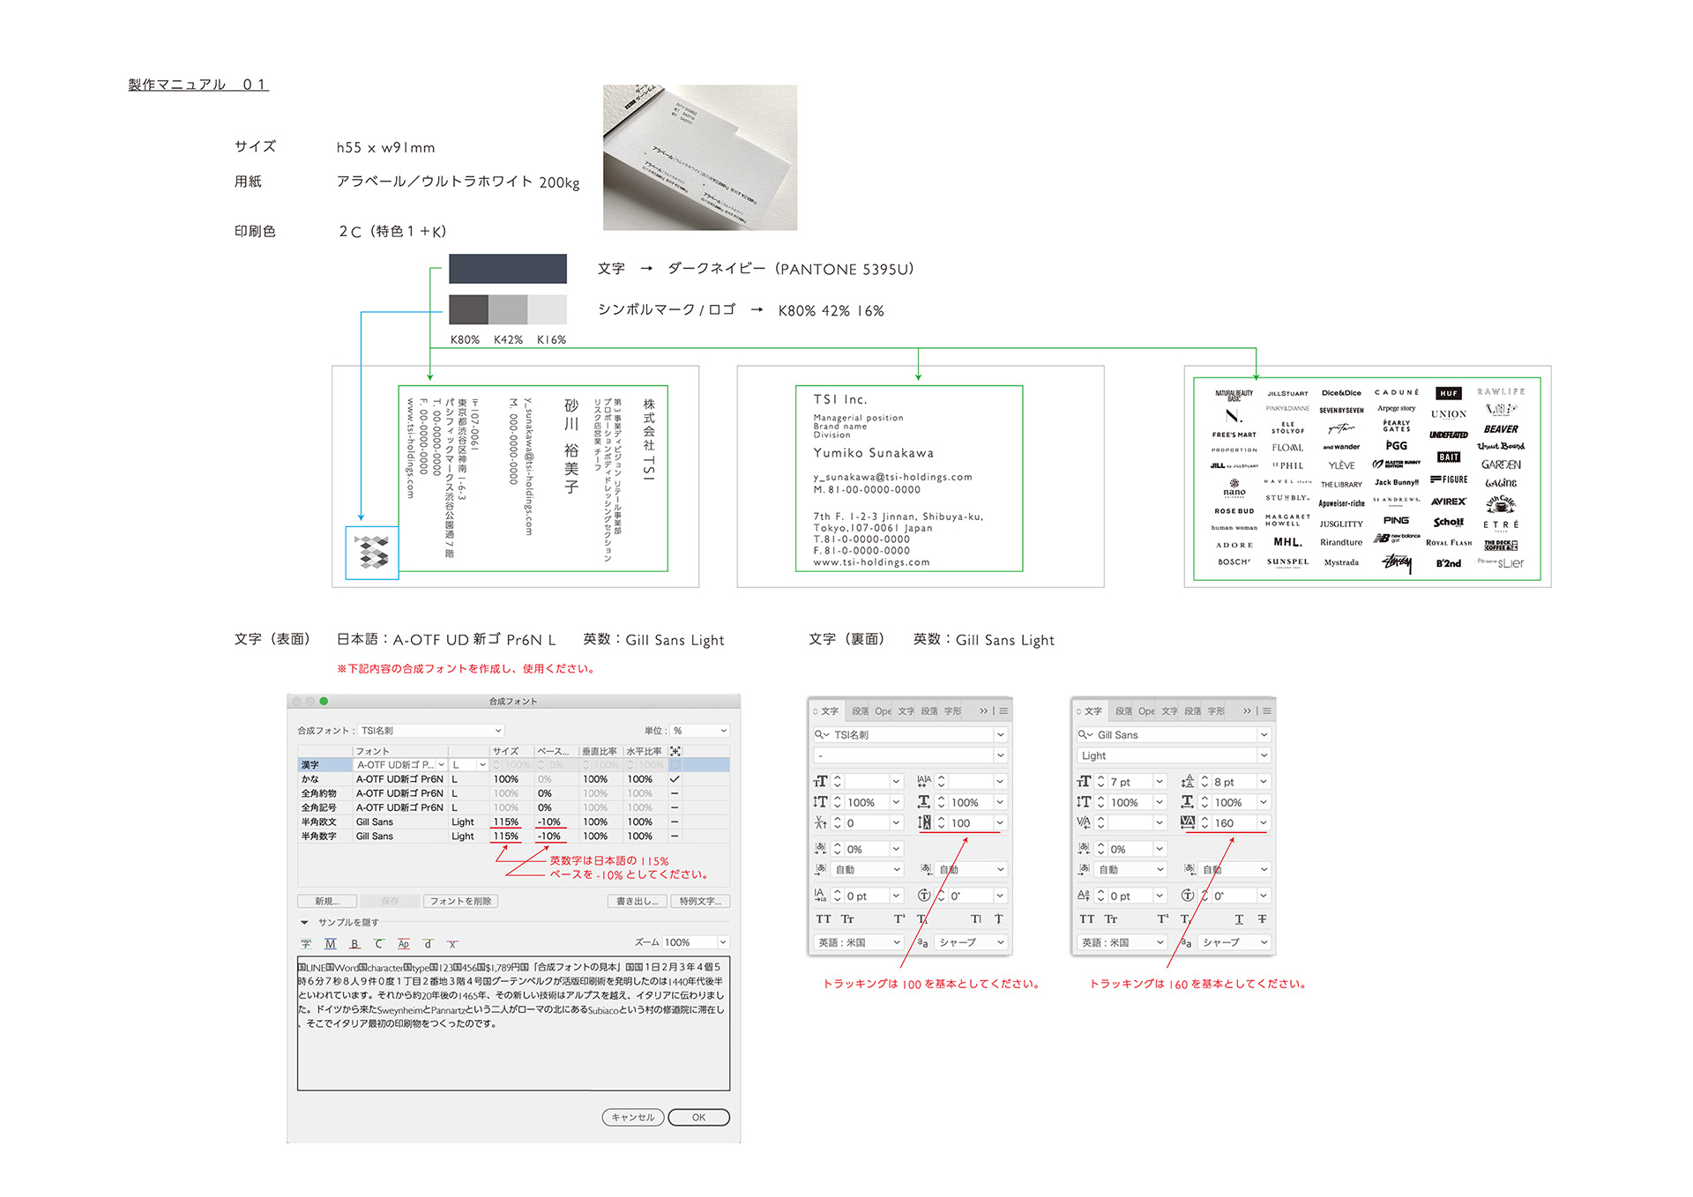Click Strikethrough icon in Gill Sans panel
The image size is (1693, 1197).
click(x=1262, y=918)
